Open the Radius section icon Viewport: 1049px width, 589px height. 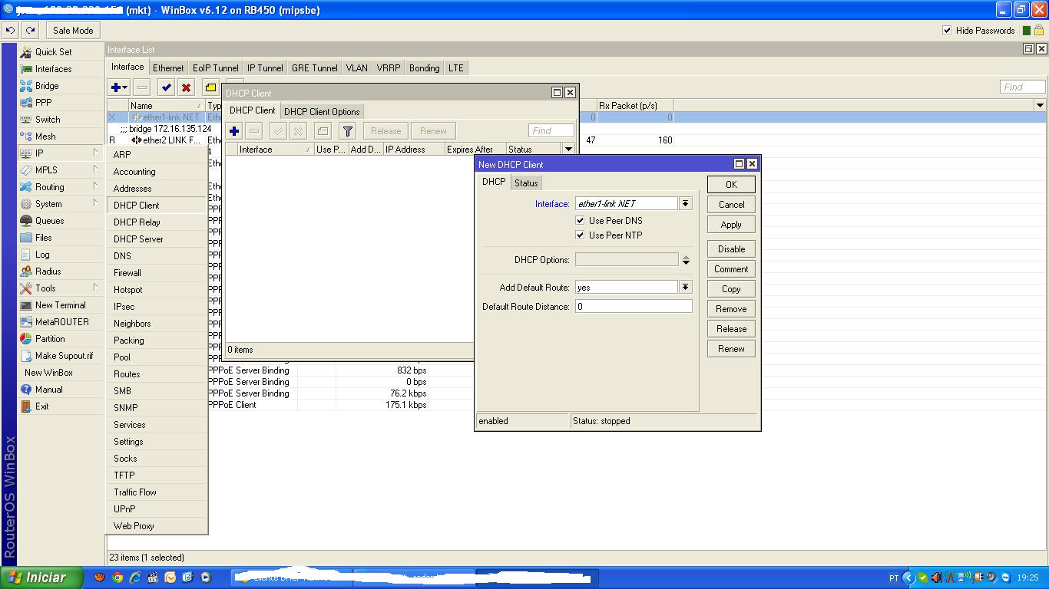pos(26,271)
